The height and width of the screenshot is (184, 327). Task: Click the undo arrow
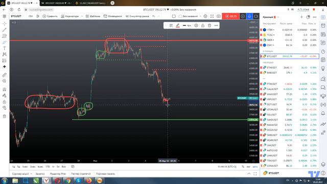tap(154, 16)
